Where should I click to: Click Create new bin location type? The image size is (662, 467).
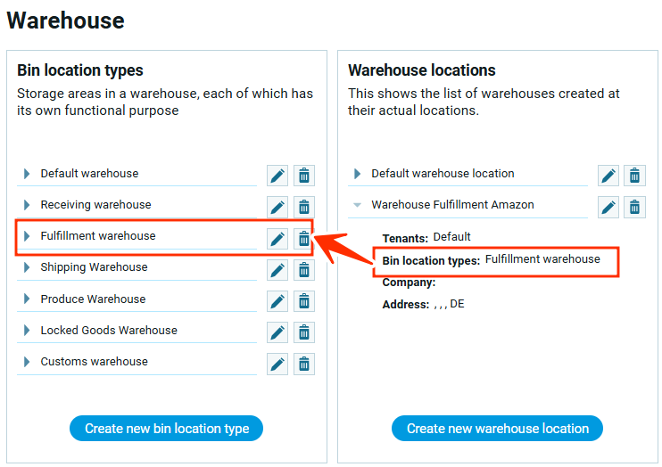167,429
